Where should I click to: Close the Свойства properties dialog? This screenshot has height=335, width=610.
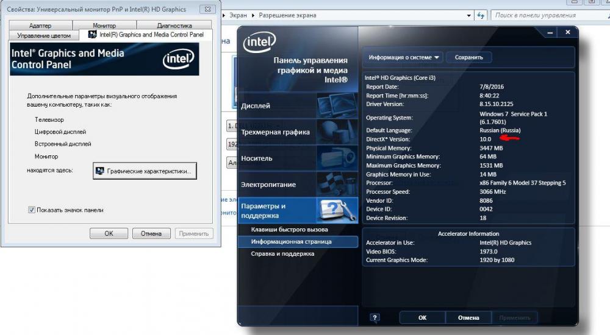tap(208, 9)
